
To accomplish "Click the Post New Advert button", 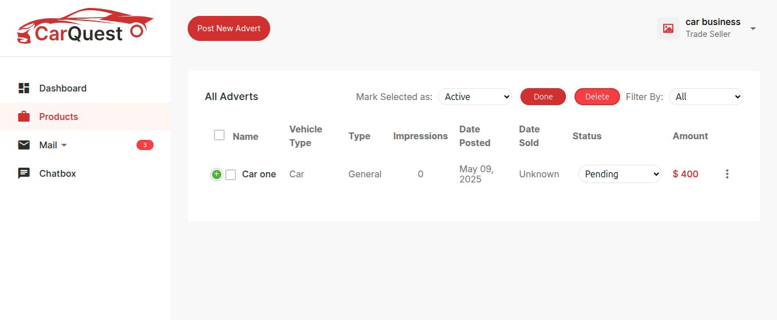I will [x=229, y=28].
